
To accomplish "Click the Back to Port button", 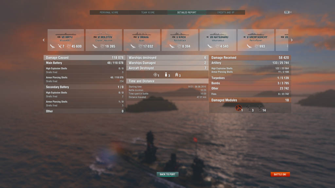I will tap(167, 174).
